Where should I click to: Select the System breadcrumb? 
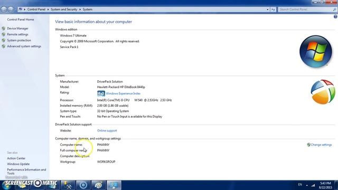pyautogui.click(x=88, y=9)
